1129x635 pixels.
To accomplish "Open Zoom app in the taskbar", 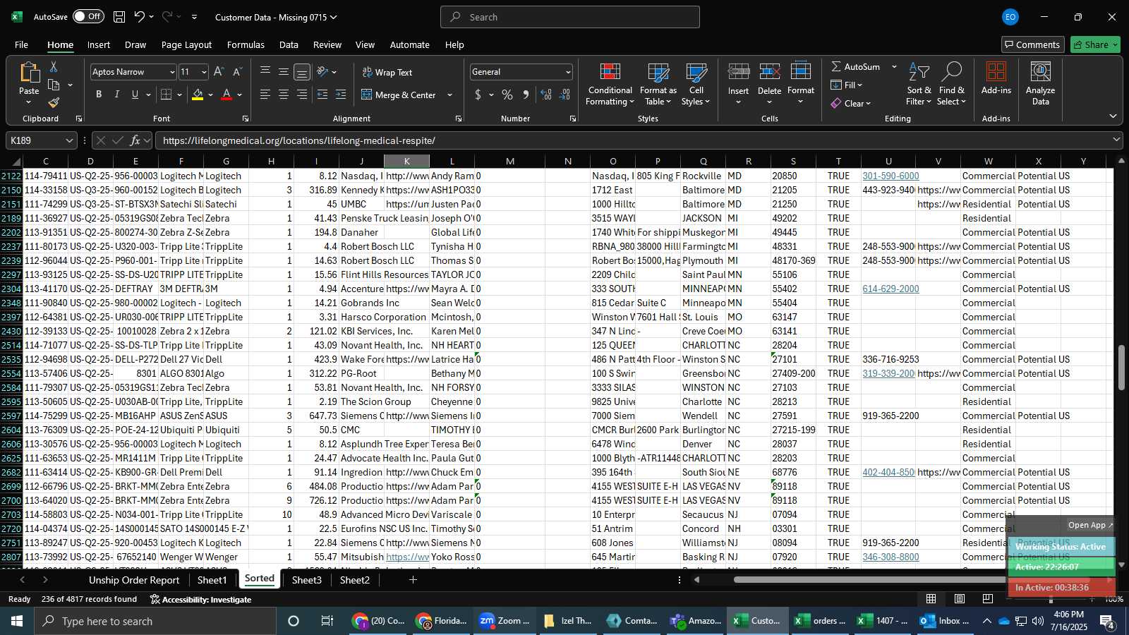I will (504, 621).
